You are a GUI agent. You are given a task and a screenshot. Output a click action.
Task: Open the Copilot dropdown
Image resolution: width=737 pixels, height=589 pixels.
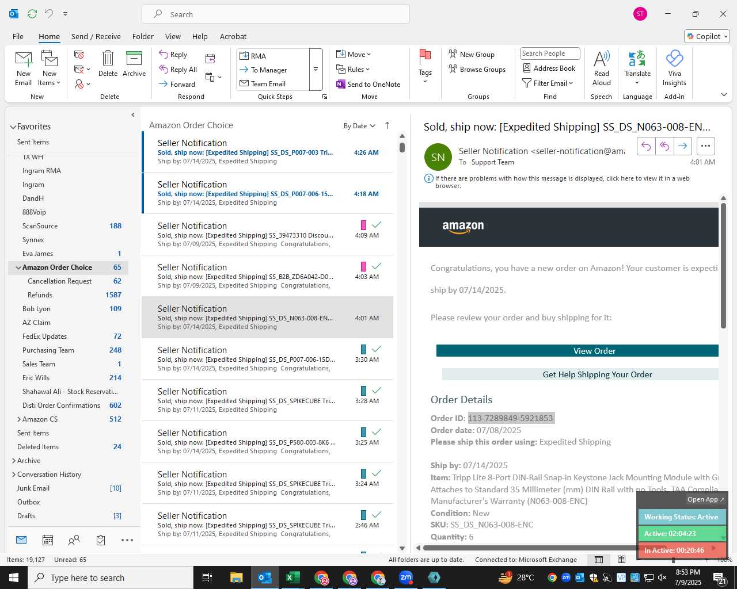(x=707, y=36)
